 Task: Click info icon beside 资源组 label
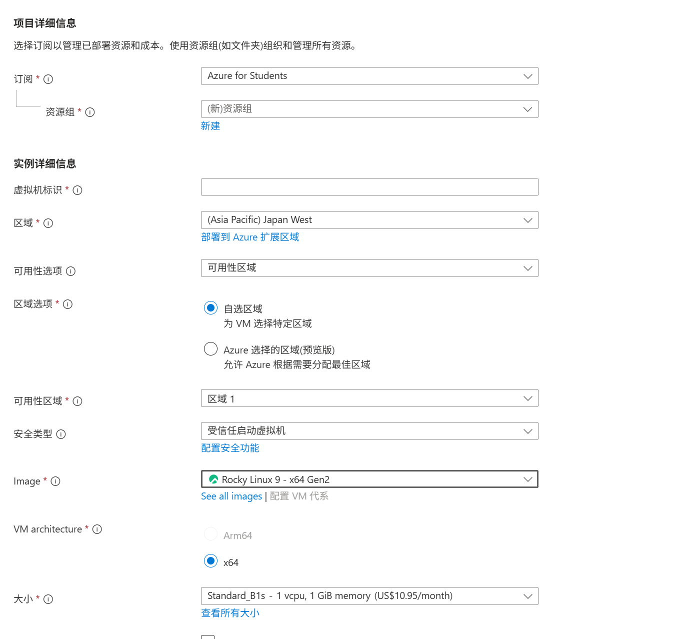click(x=90, y=112)
